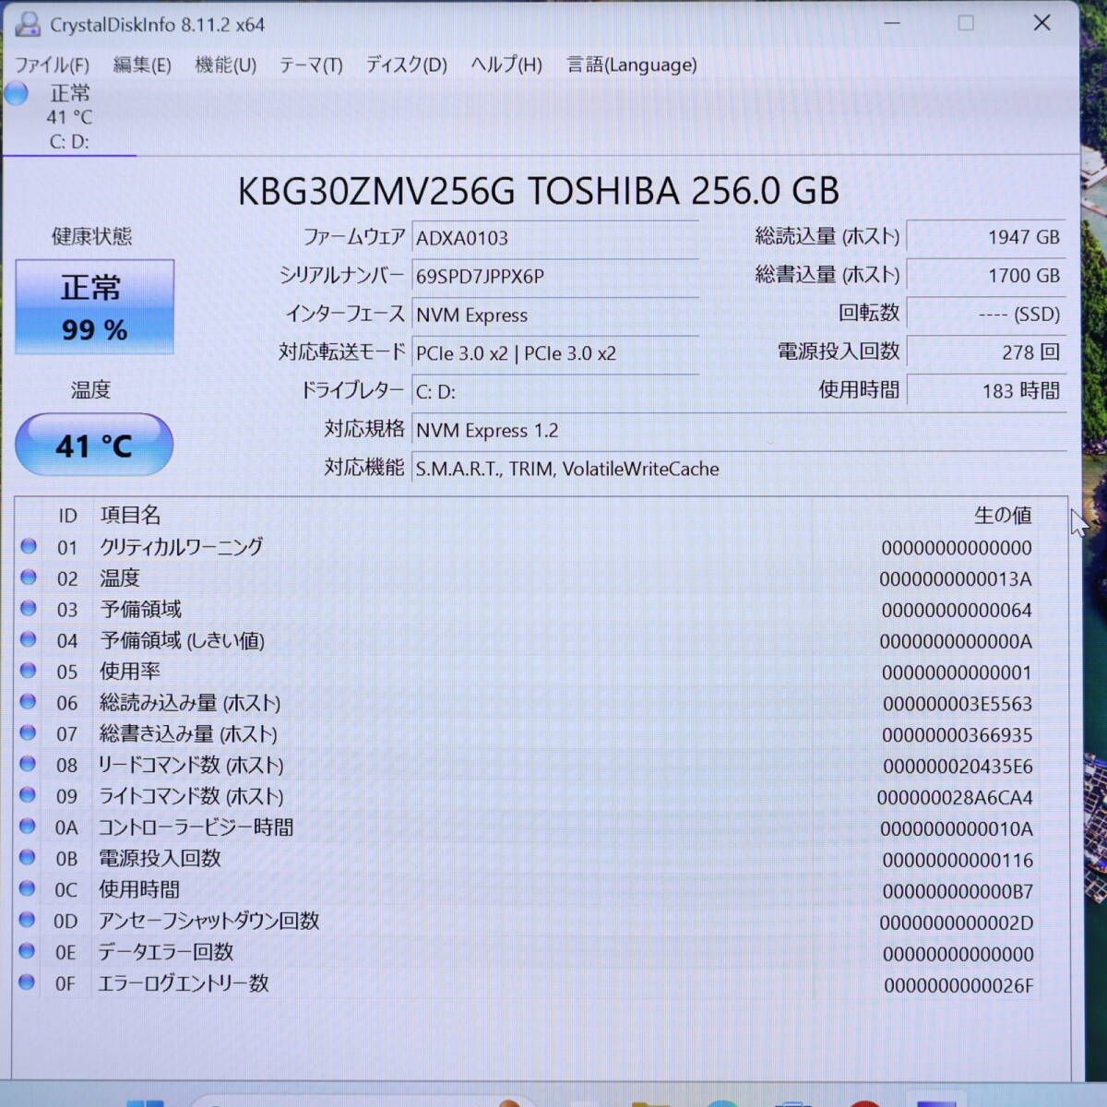This screenshot has height=1107, width=1107.
Task: Click status dot for 0C 使用時間 row
Action: [29, 888]
